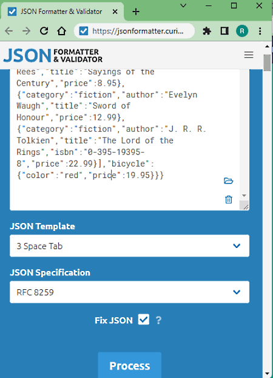
Task: Click the browser forward arrow
Action: [x=26, y=31]
